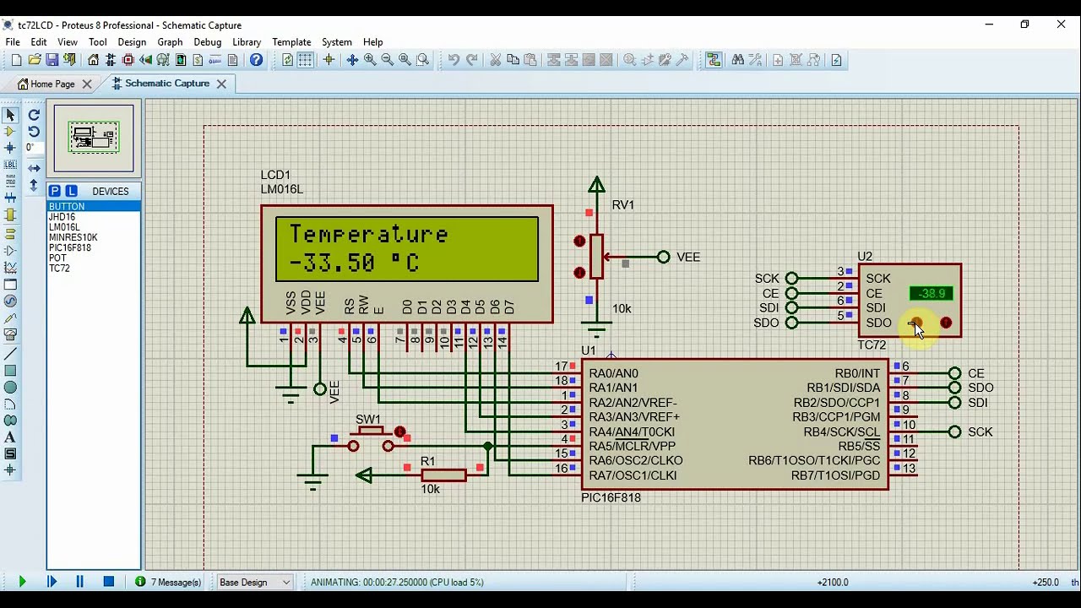The height and width of the screenshot is (608, 1081).
Task: Click the Zoom Out magnifier
Action: pyautogui.click(x=388, y=60)
